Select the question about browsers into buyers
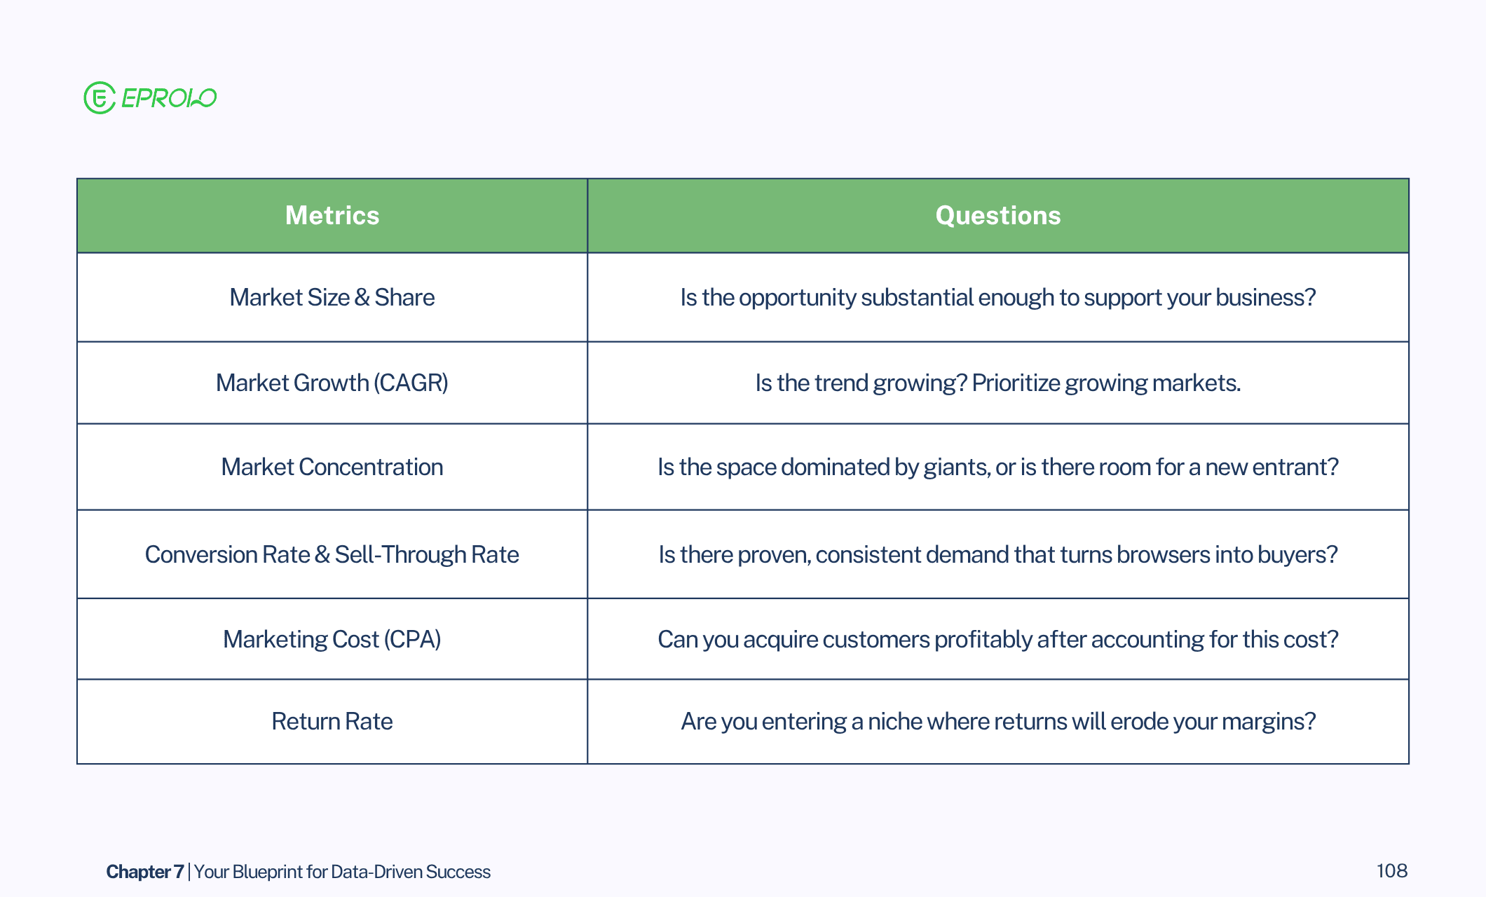This screenshot has height=897, width=1486. 997,555
